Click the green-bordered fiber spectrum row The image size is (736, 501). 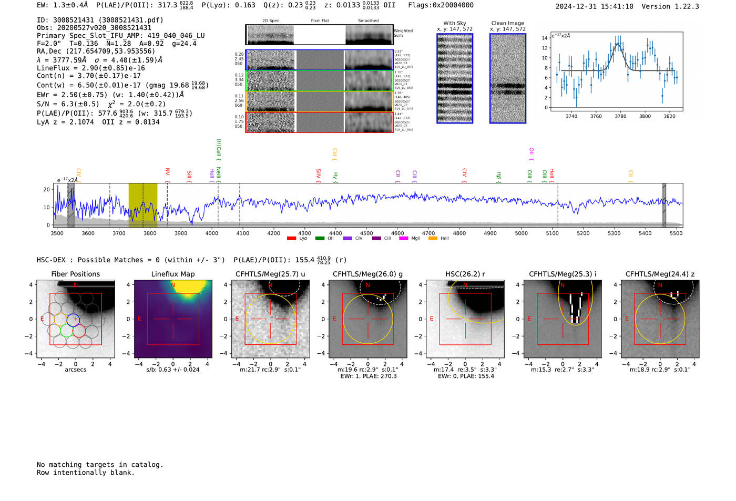319,81
